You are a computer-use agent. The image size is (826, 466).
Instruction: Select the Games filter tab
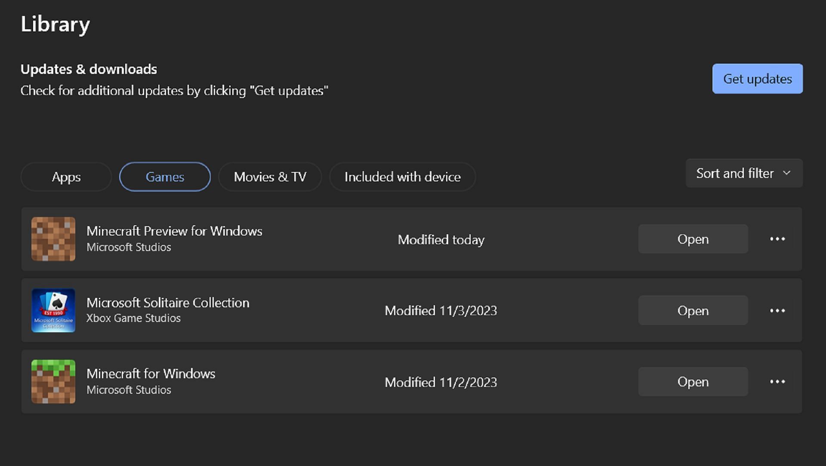pos(164,176)
